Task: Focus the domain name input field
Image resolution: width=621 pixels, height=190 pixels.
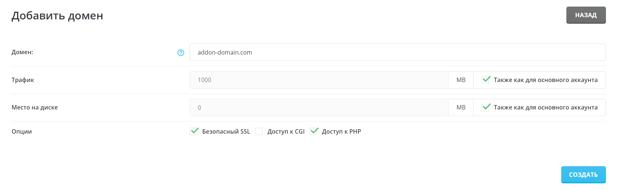Action: point(397,52)
